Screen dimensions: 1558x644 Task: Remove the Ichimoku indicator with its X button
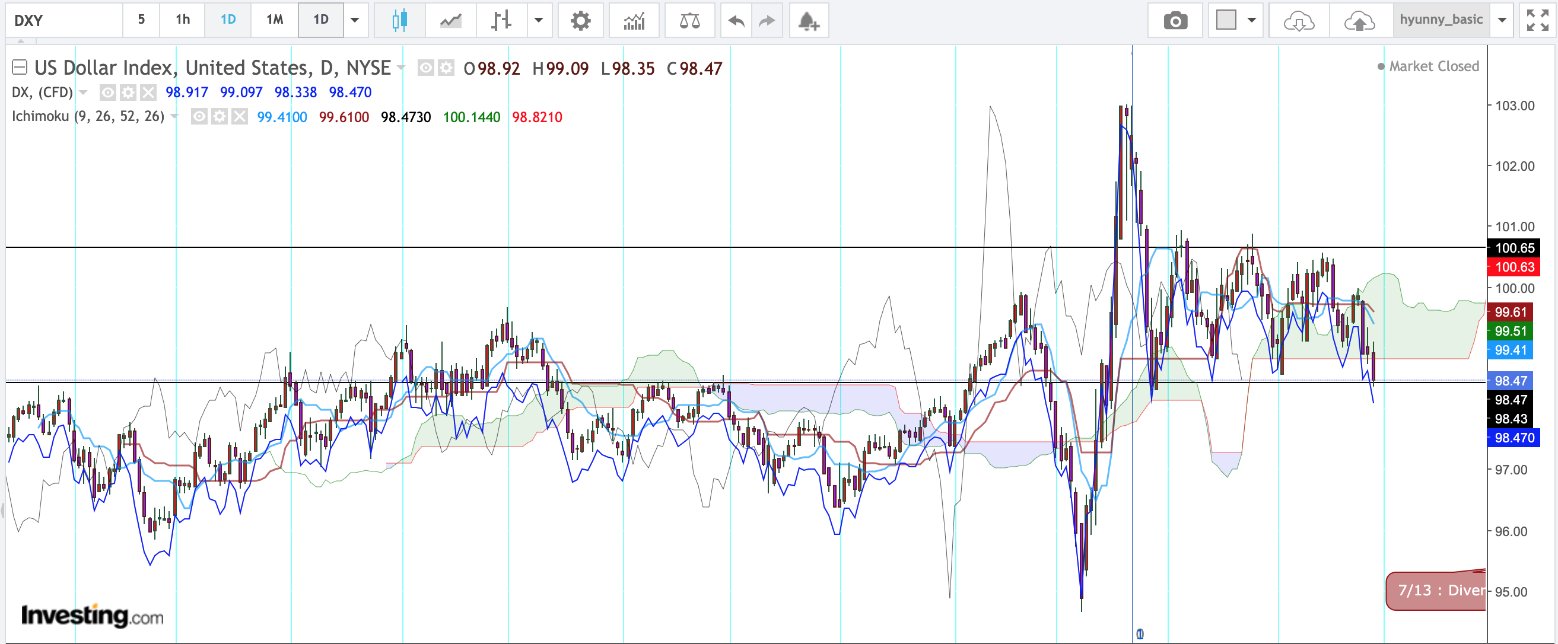[x=240, y=116]
